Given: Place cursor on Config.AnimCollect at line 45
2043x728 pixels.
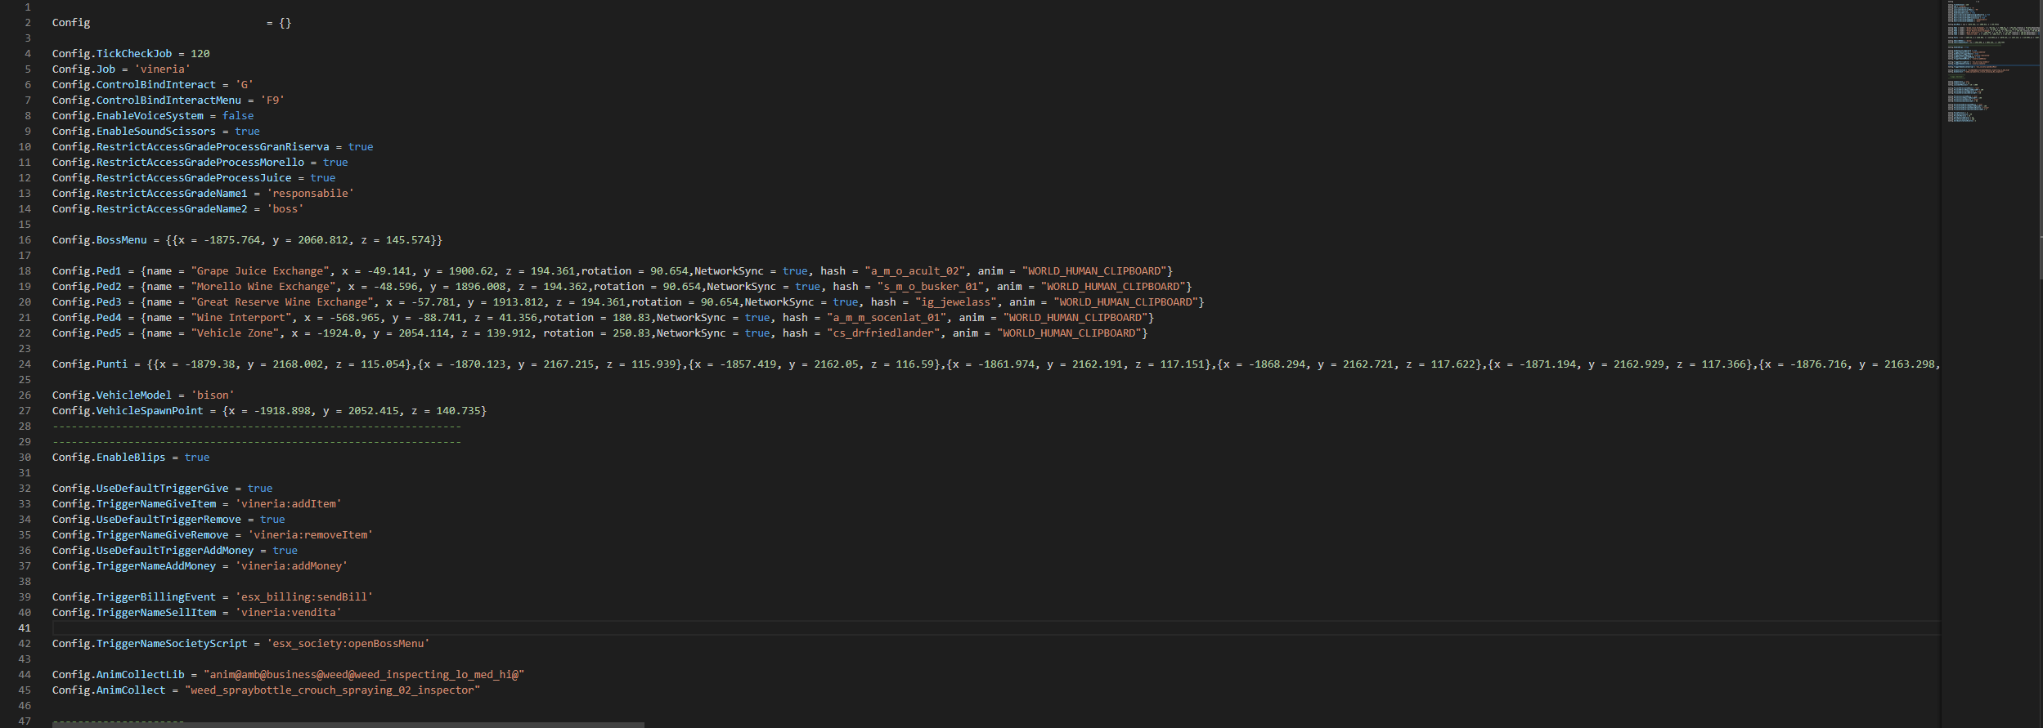Looking at the screenshot, I should click(108, 690).
